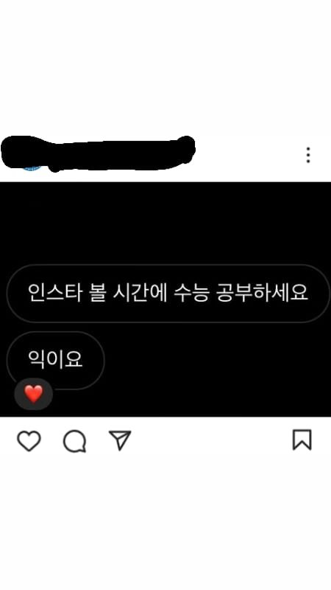Select the 인스타 볼 시간에 수능 공부하세요 bubble

(168, 294)
